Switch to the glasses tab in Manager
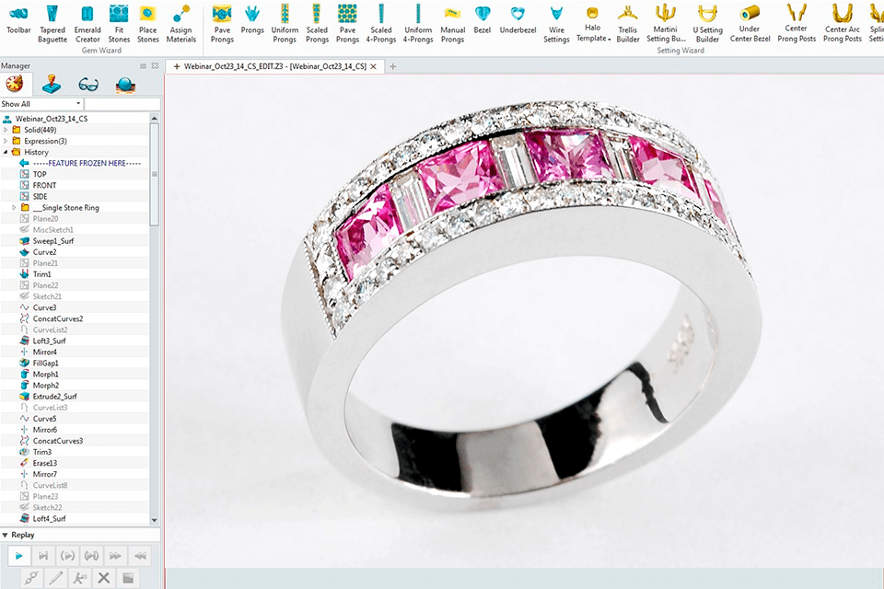Viewport: 884px width, 589px height. 88,85
